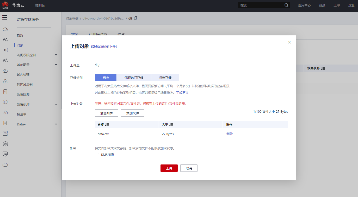The width and height of the screenshot is (358, 197).
Task: Open the circular target service icon
Action: (x=5, y=144)
